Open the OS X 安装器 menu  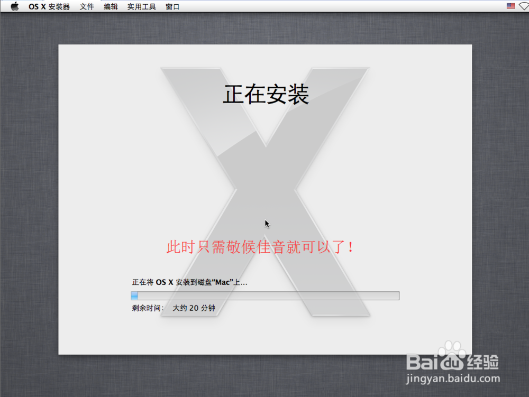(x=49, y=7)
